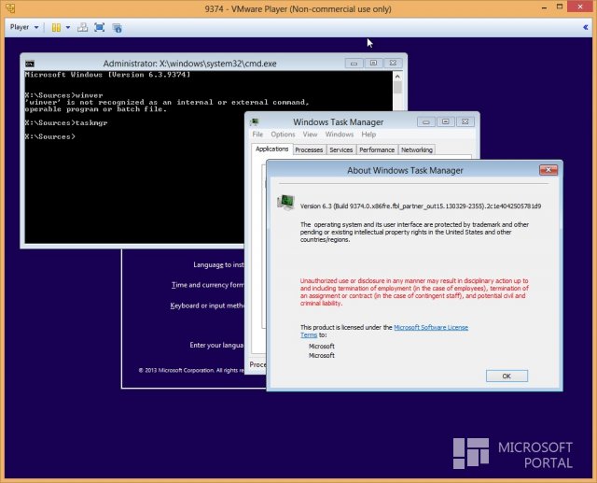The image size is (597, 483).
Task: Switch to the Services tab
Action: pos(341,149)
